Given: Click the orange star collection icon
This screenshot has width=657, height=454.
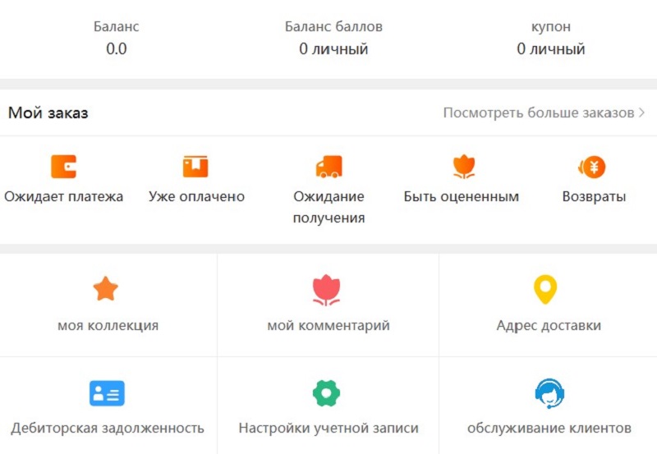Looking at the screenshot, I should coord(106,289).
